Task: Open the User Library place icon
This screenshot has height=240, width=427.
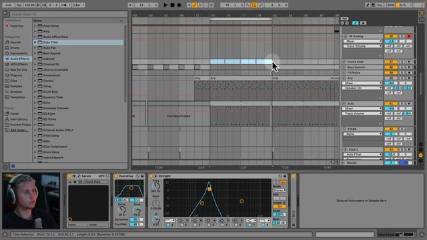Action: [x=7, y=119]
